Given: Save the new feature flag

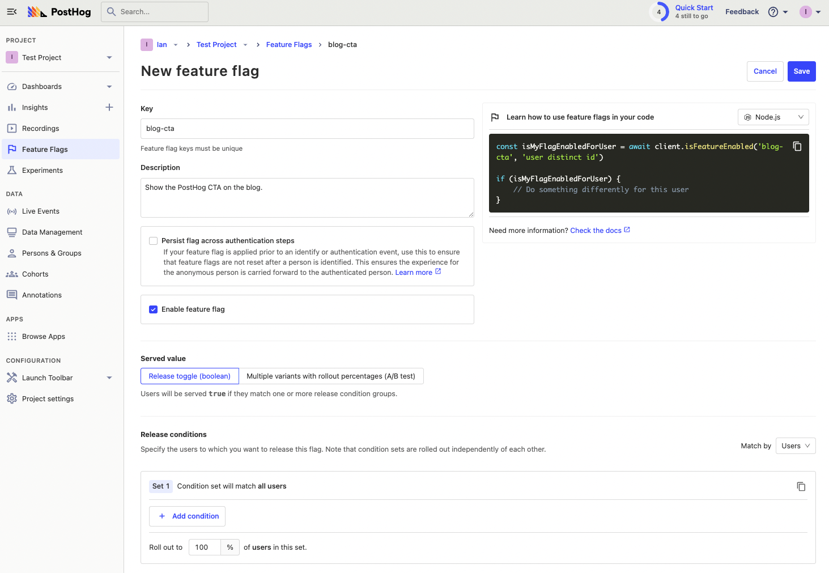Looking at the screenshot, I should pos(801,71).
